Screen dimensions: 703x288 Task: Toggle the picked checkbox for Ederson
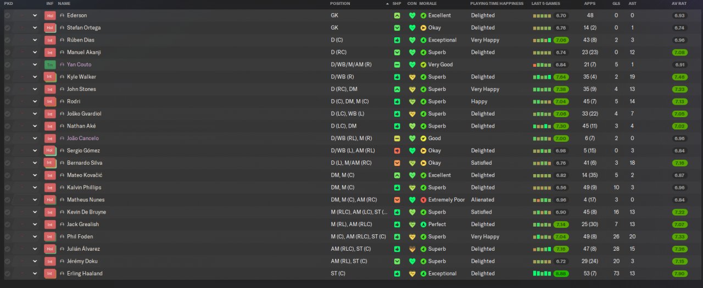pyautogui.click(x=7, y=15)
